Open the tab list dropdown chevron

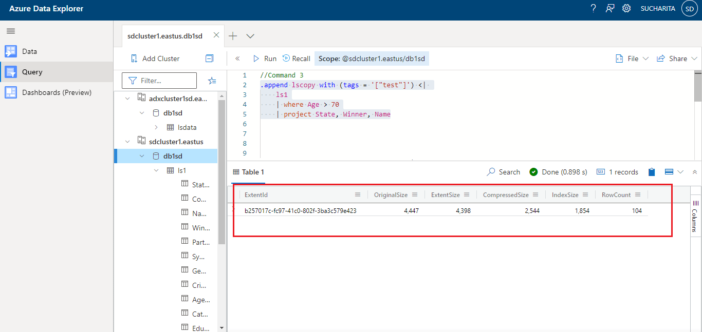[250, 36]
